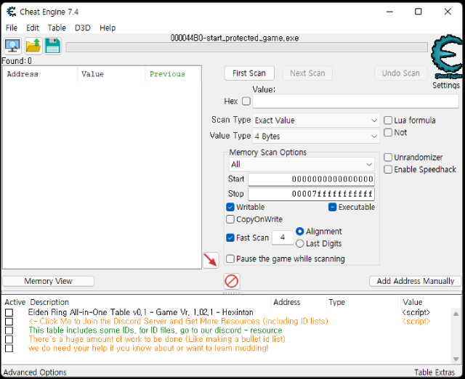465x379 pixels.
Task: Click the Type header in cheat table
Action: point(363,302)
